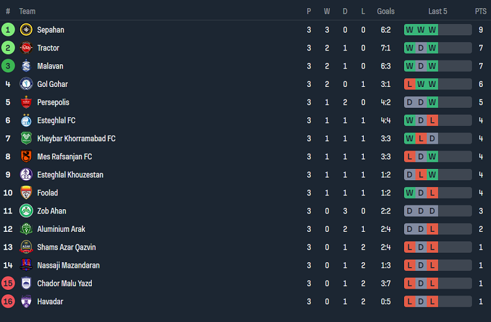Open Aluminium Arak team link
The height and width of the screenshot is (322, 491).
tap(61, 229)
